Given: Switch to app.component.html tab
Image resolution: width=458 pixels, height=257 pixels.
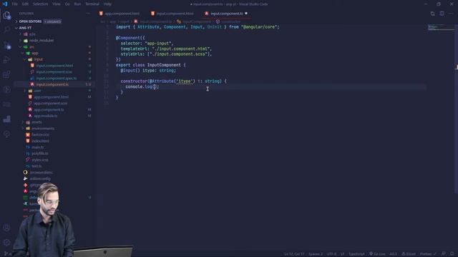Looking at the screenshot, I should (120, 14).
